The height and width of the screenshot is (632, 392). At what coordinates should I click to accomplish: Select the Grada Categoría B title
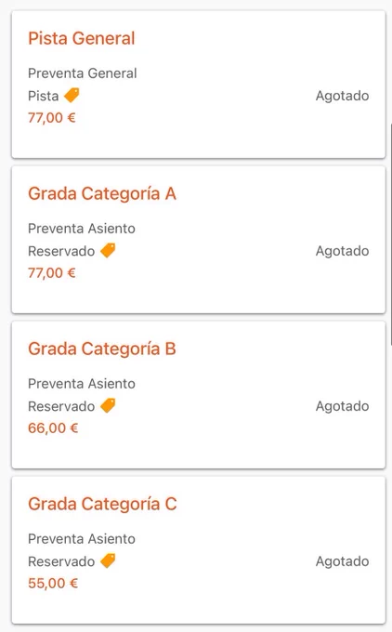pos(102,349)
